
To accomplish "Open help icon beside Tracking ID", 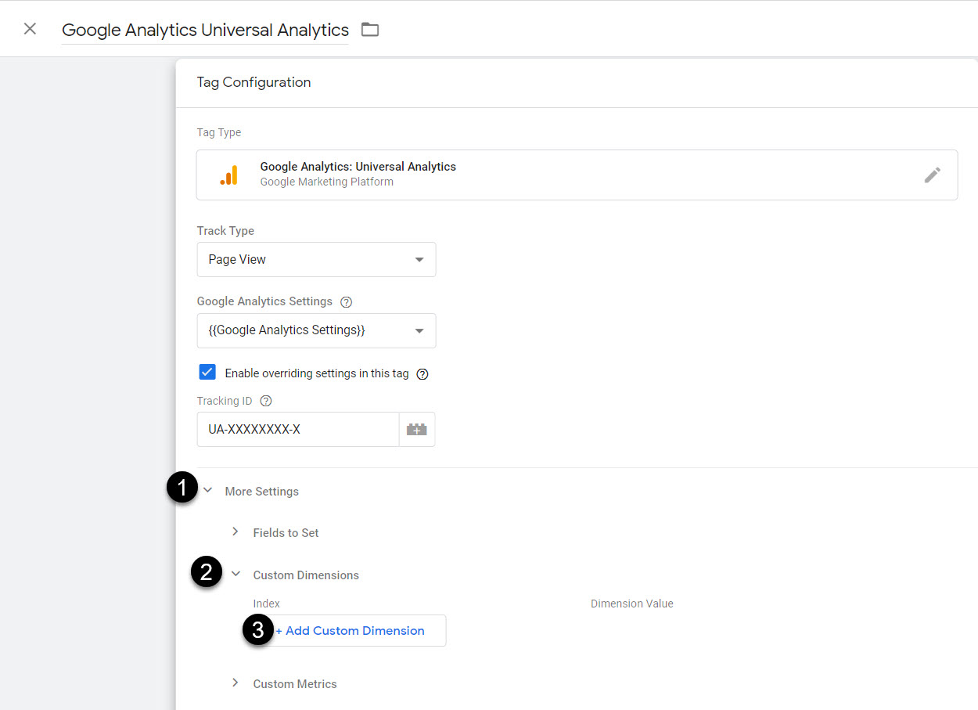I will point(266,401).
